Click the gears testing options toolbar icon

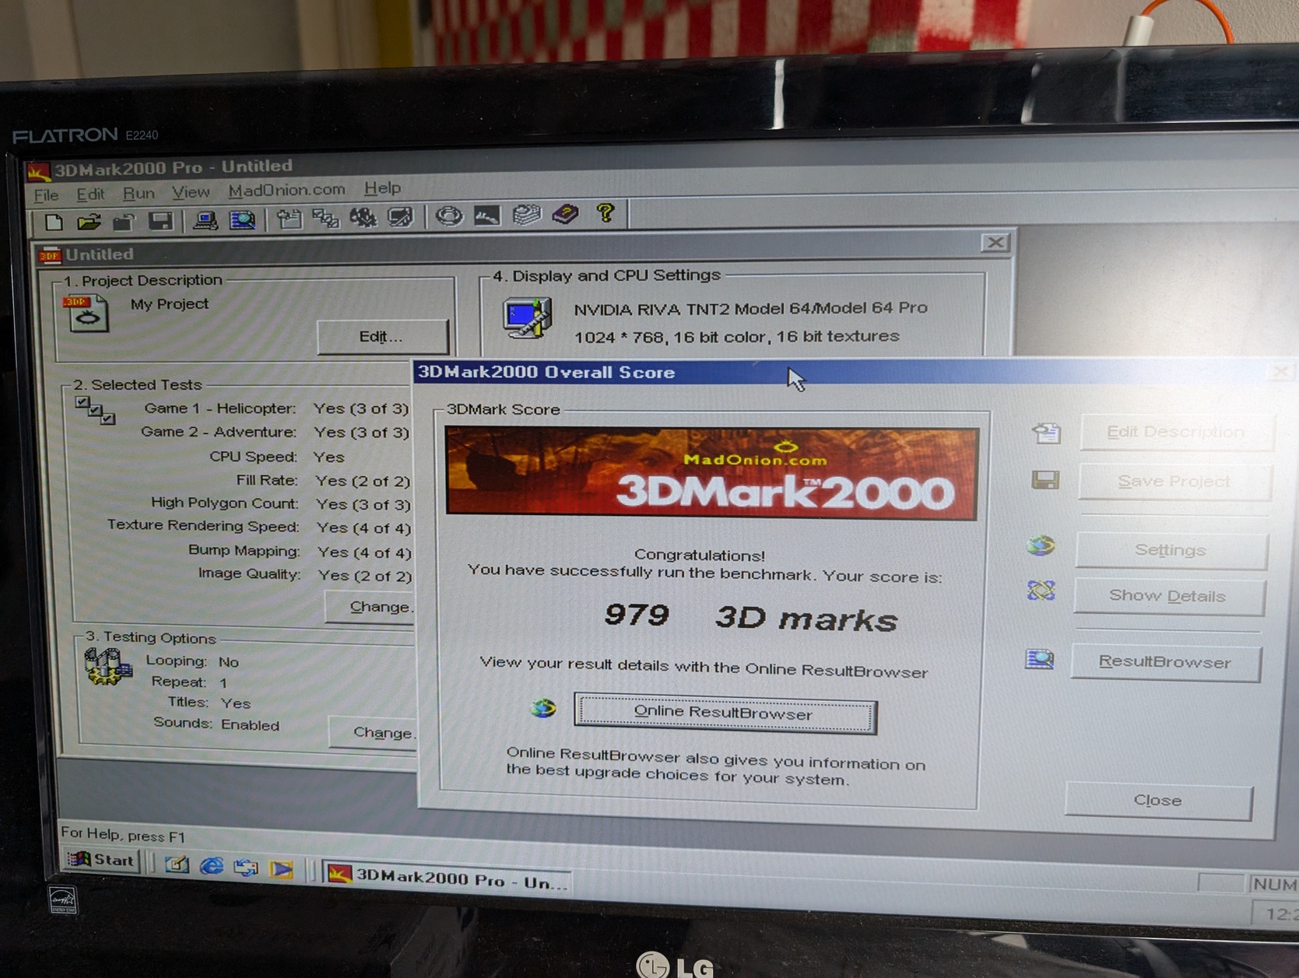click(363, 217)
